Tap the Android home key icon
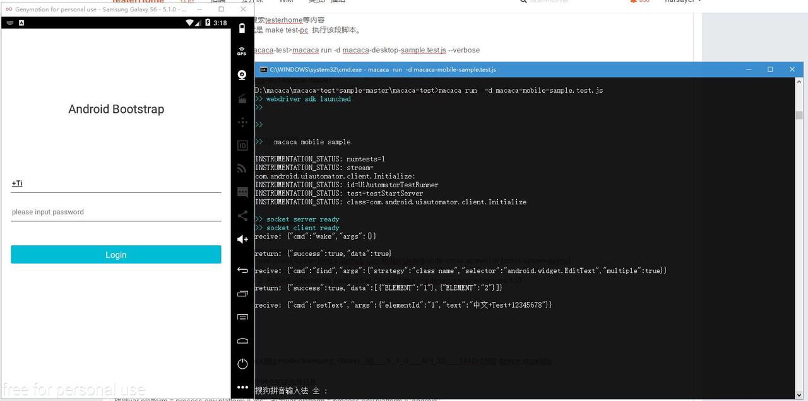This screenshot has width=808, height=401. (242, 340)
